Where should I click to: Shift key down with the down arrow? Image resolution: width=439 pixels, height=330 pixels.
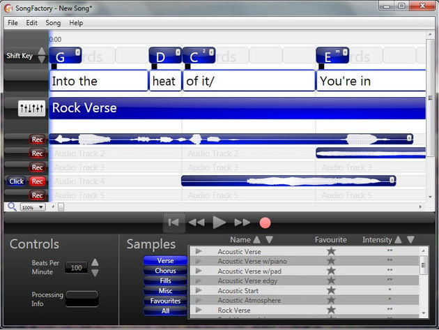pos(41,59)
